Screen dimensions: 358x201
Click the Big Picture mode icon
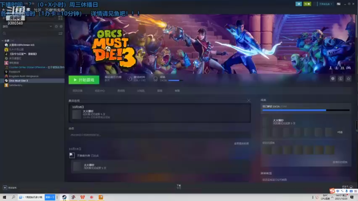(339, 4)
